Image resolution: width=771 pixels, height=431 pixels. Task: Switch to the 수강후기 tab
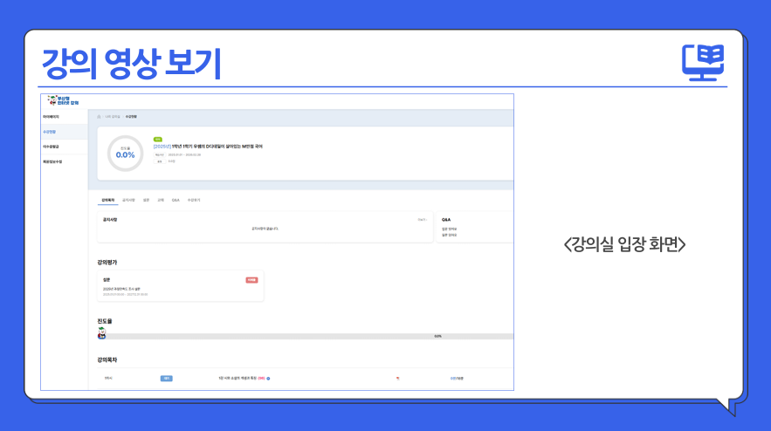[194, 200]
